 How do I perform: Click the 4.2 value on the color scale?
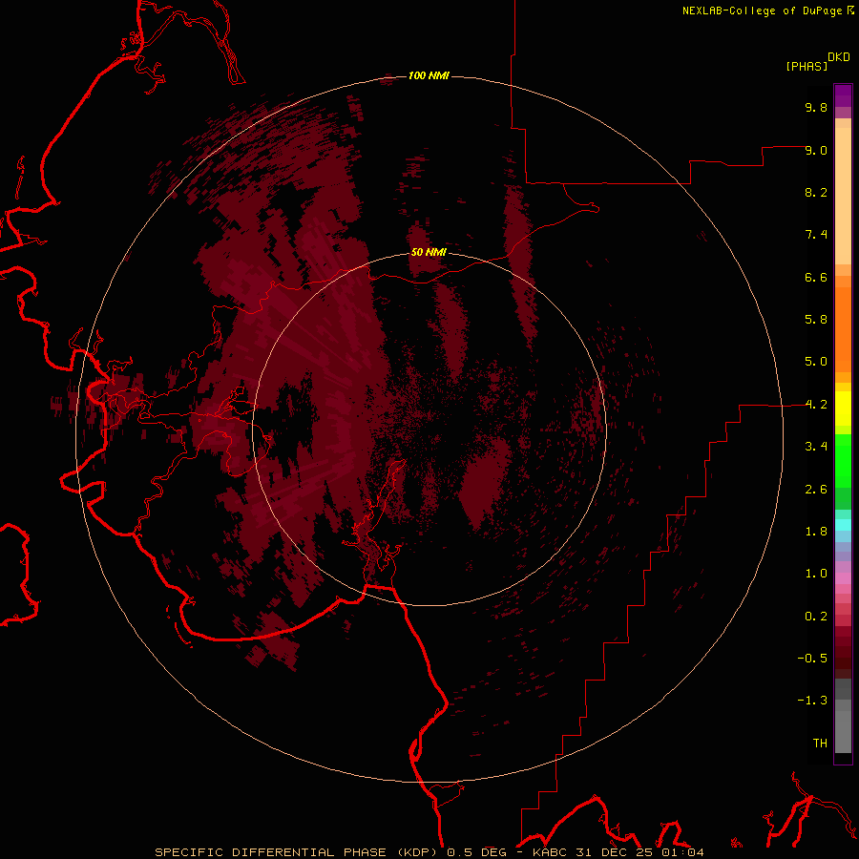[816, 405]
